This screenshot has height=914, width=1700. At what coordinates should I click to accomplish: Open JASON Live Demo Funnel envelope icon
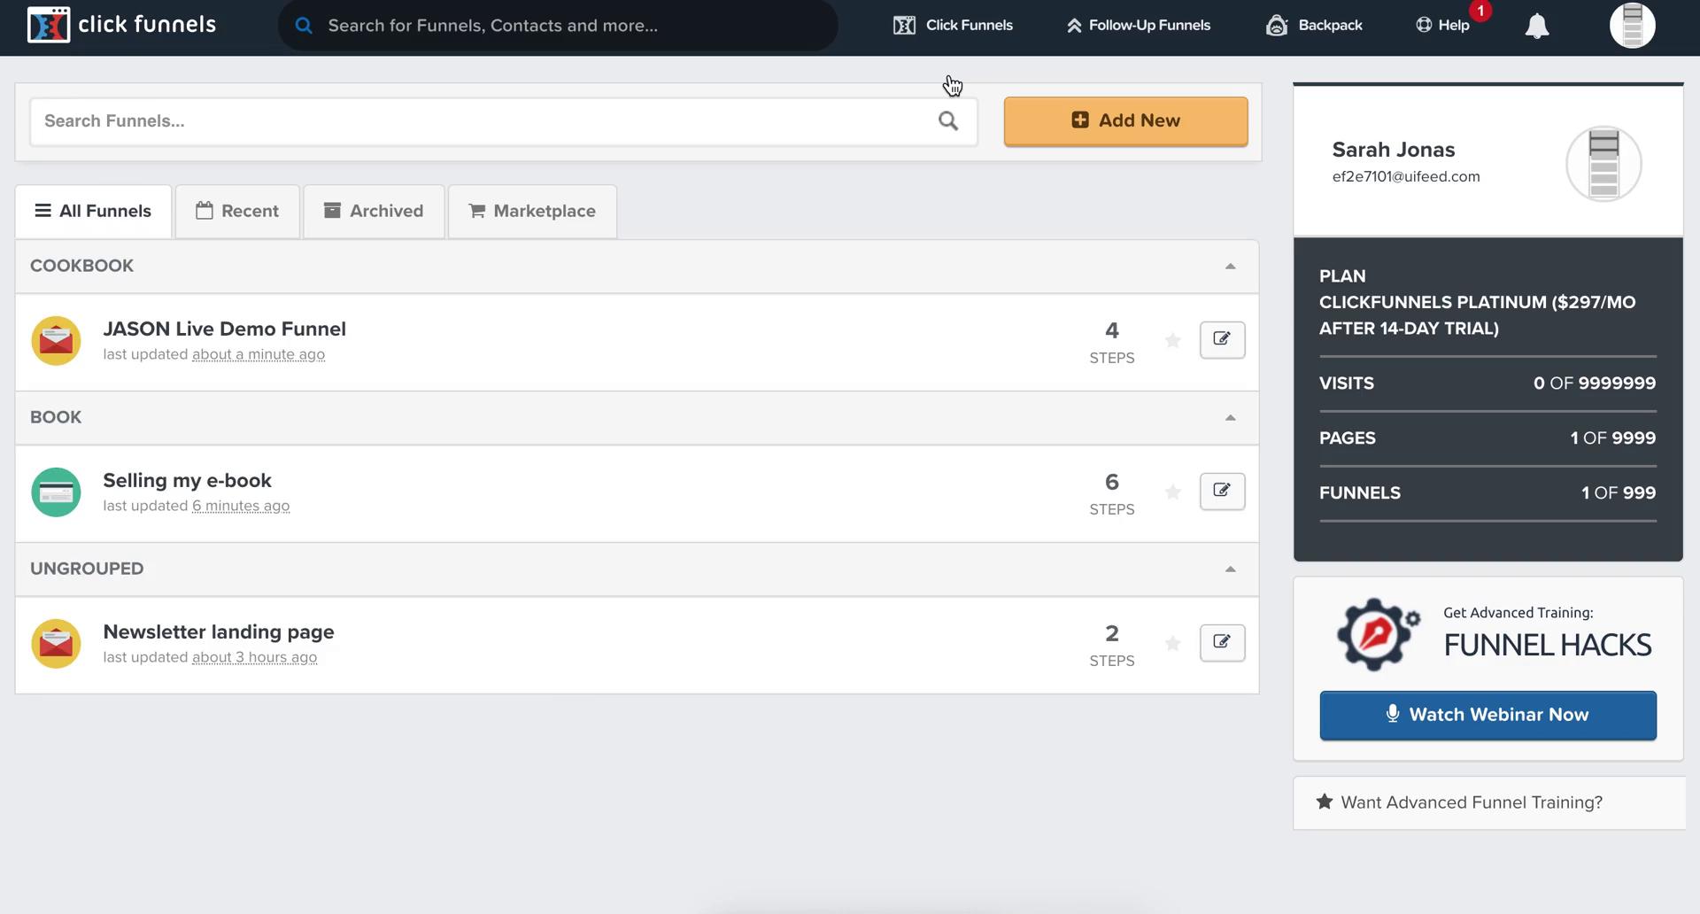tap(56, 341)
